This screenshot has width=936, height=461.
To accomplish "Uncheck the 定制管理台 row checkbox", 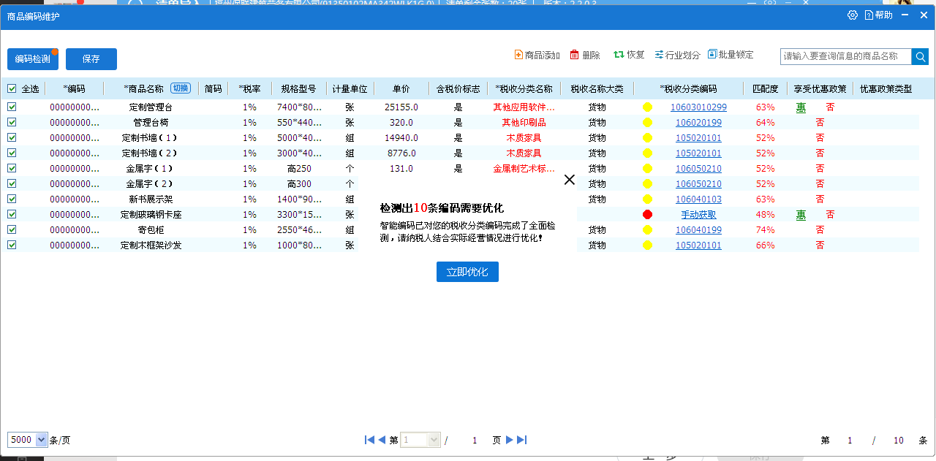I will pos(12,107).
